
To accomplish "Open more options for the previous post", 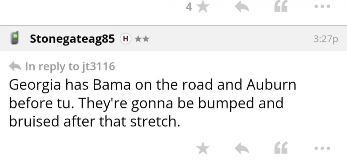I will tap(322, 8).
